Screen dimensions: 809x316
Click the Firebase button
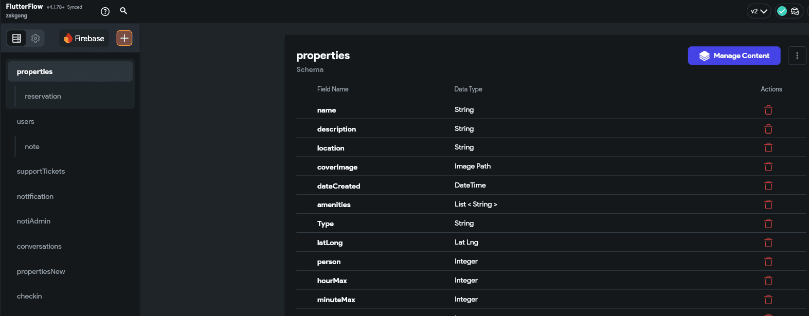pos(84,39)
